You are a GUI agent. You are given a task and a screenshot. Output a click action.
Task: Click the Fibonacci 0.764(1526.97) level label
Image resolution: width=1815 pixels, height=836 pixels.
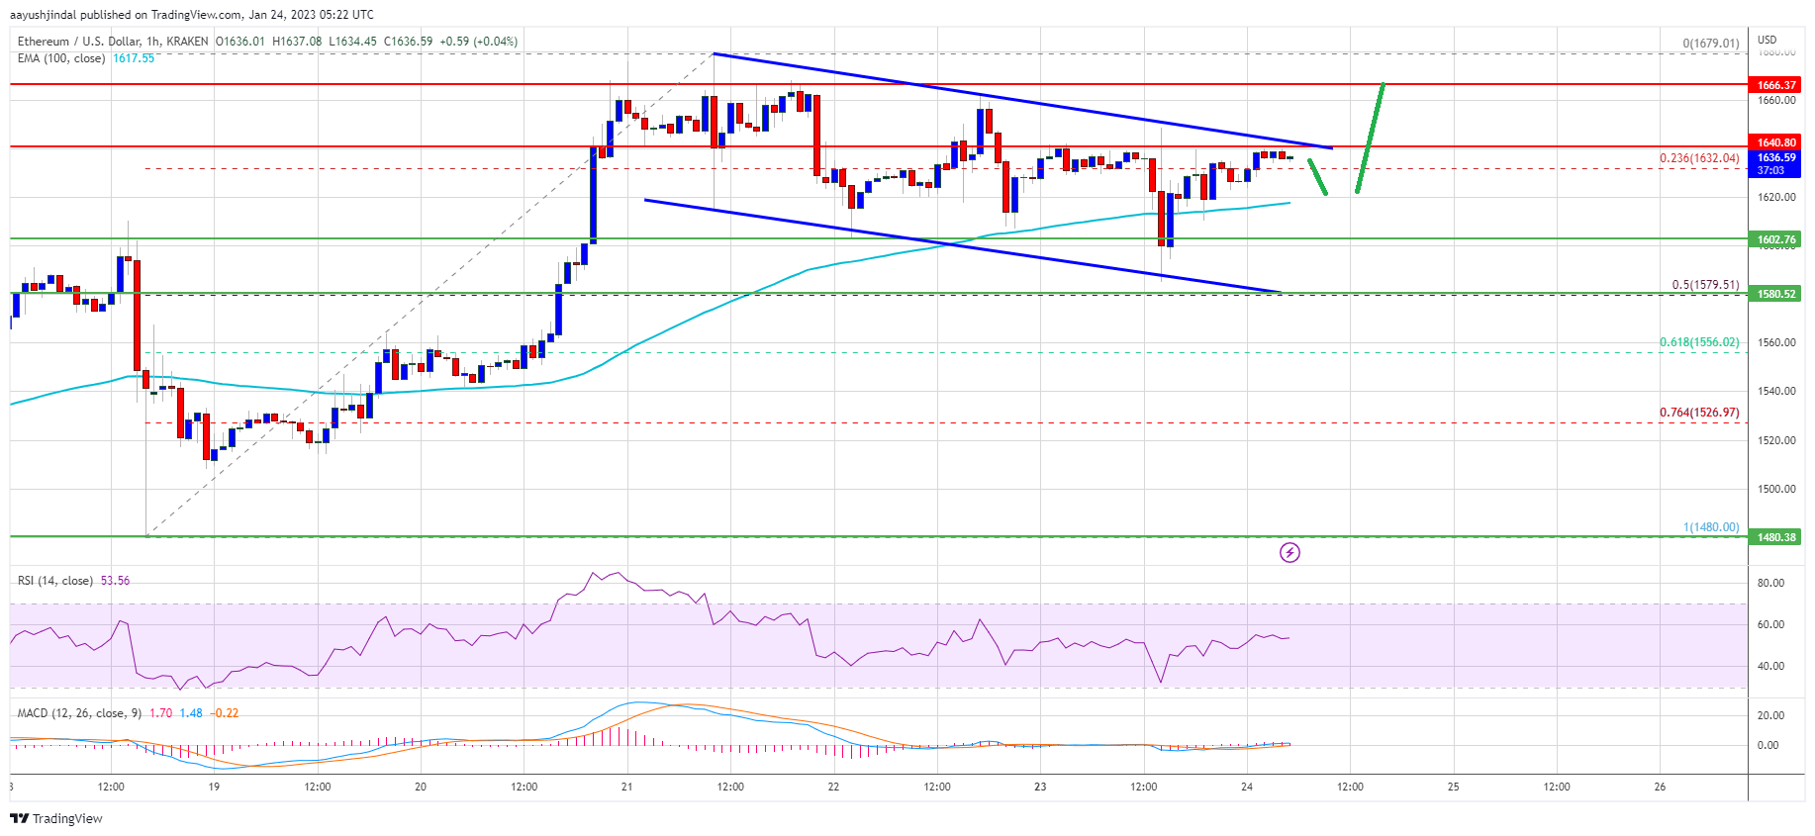tap(1699, 413)
